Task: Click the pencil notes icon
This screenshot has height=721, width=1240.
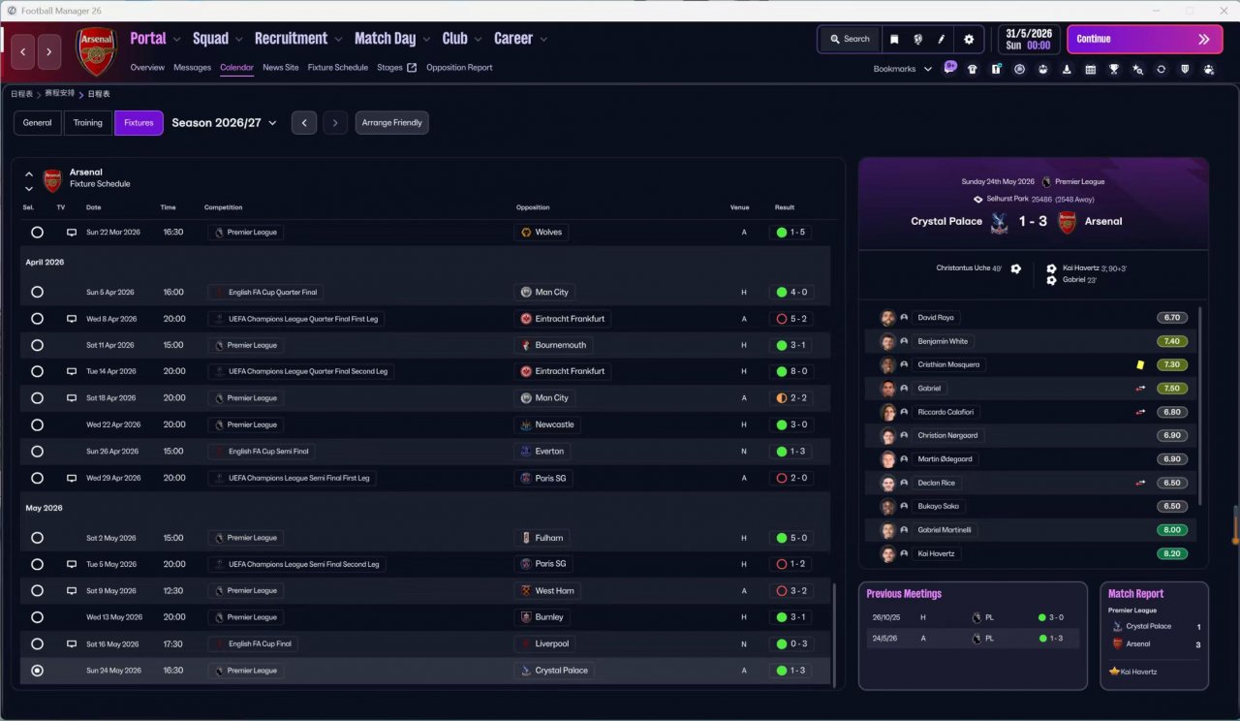Action: point(942,39)
